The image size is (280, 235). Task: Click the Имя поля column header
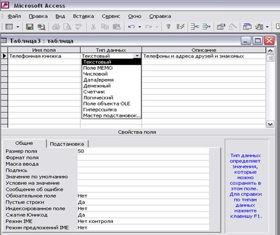(44, 50)
